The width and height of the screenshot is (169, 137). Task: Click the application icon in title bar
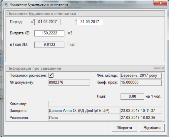(6, 4)
